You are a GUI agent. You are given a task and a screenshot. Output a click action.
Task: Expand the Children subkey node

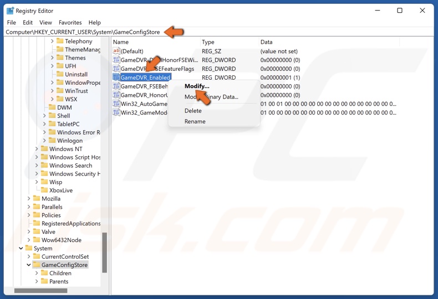37,273
